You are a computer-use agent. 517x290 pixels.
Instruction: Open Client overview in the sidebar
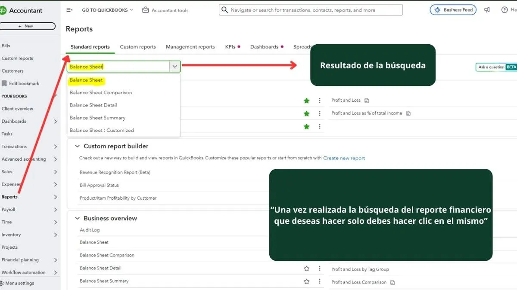[x=17, y=109]
